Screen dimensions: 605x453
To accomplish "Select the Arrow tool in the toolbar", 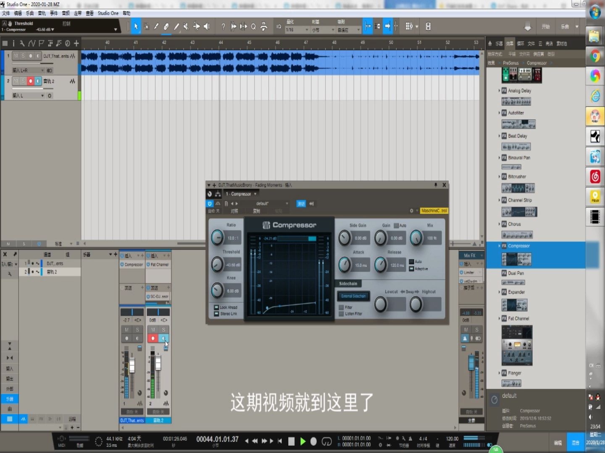I will pos(135,26).
